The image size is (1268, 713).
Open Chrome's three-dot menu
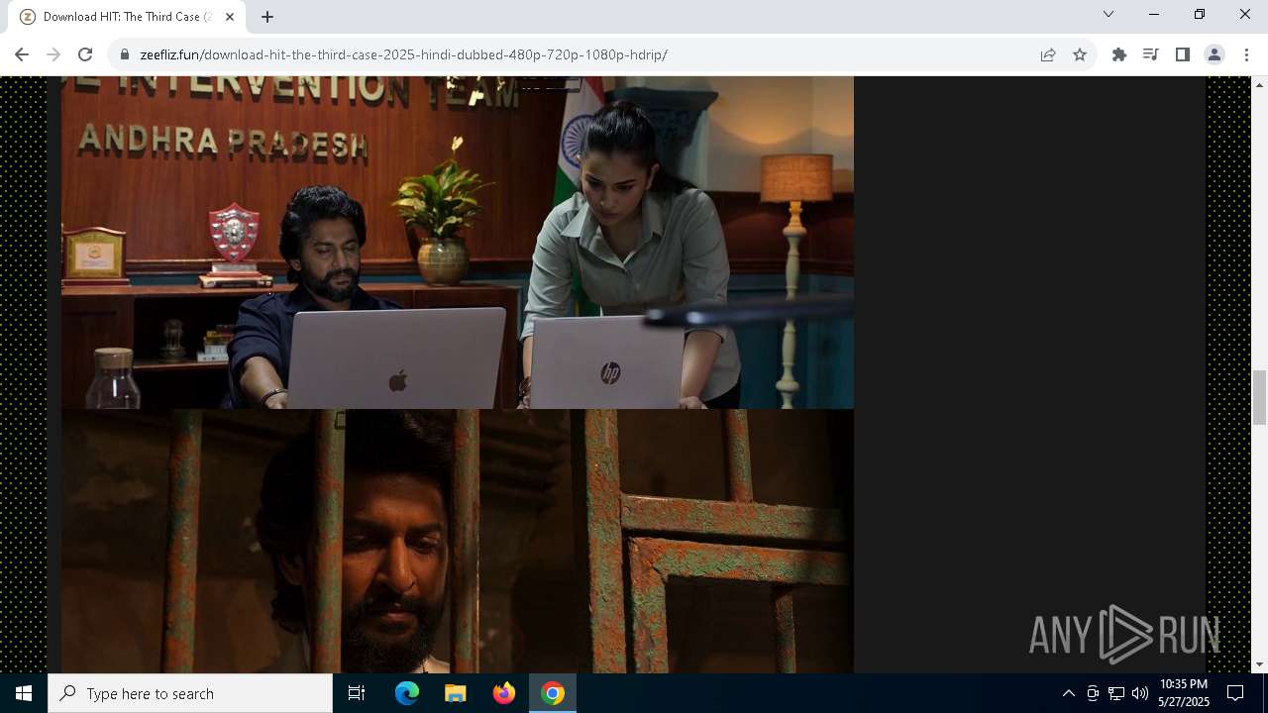1246,54
